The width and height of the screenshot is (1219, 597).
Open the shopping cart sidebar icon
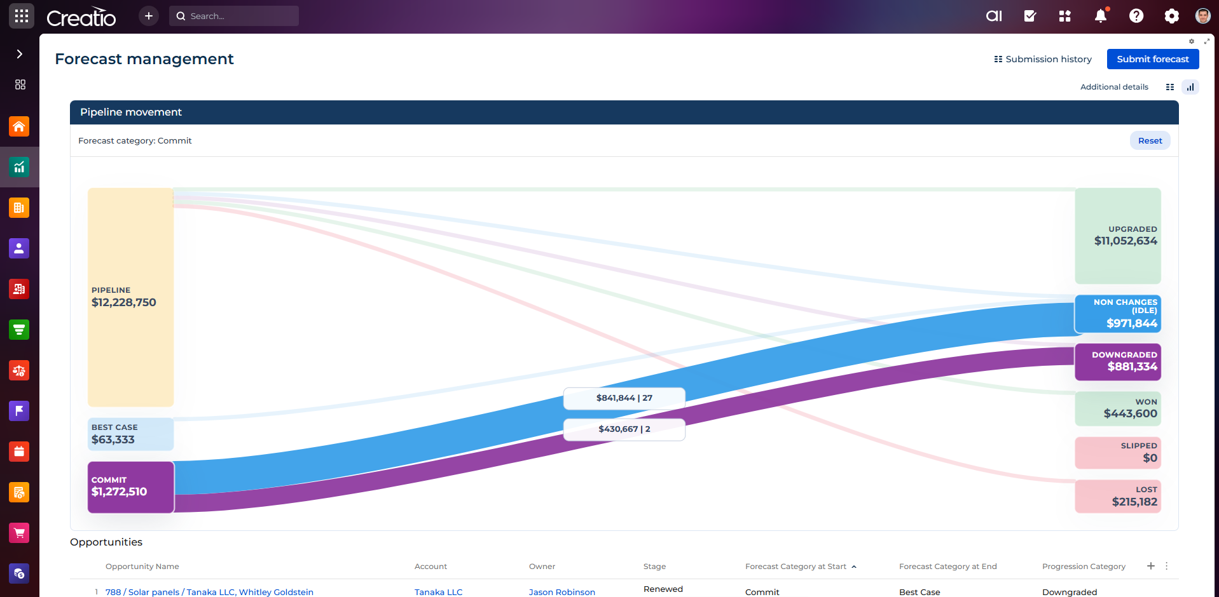coord(19,533)
